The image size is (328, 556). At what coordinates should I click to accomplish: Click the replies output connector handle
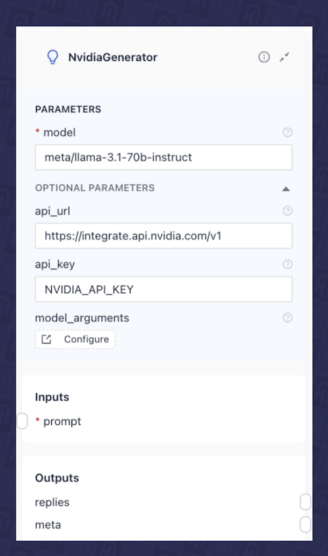(305, 502)
